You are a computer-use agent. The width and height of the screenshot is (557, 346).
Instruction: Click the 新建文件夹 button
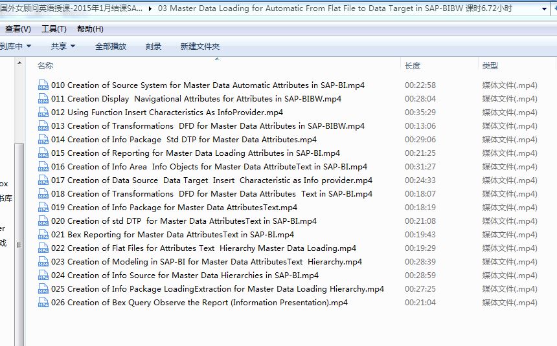200,46
